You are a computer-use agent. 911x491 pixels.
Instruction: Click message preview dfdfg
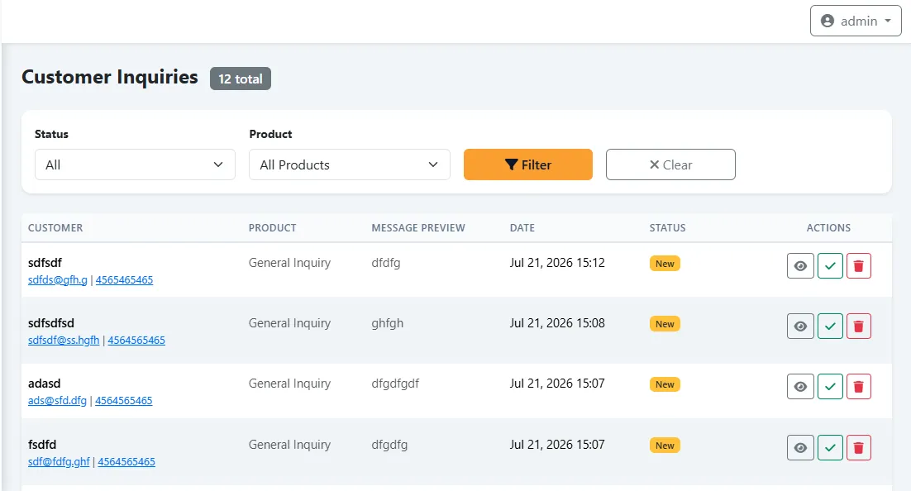[386, 263]
